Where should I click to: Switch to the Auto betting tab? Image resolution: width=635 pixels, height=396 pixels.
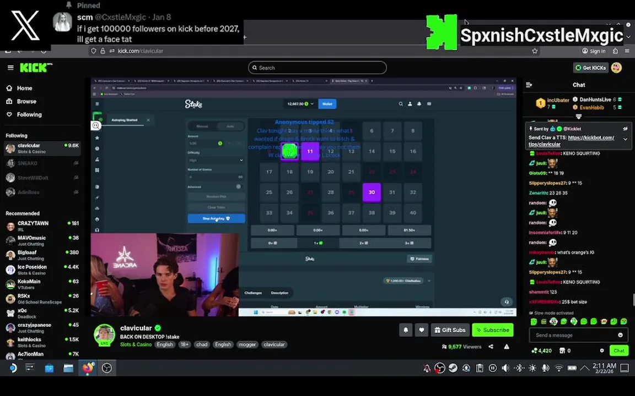tap(230, 126)
